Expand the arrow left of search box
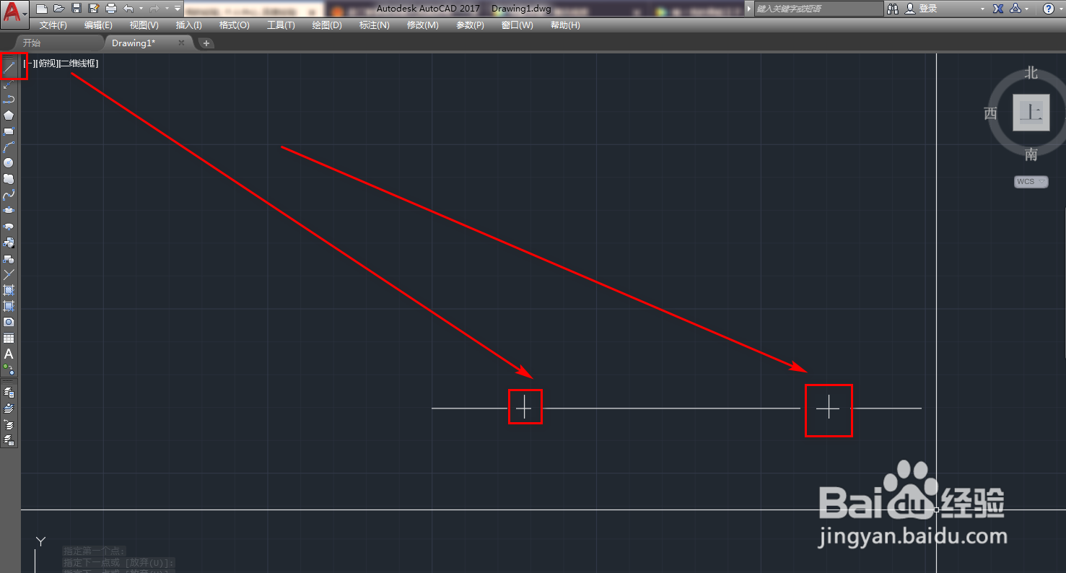1066x573 pixels. 748,9
